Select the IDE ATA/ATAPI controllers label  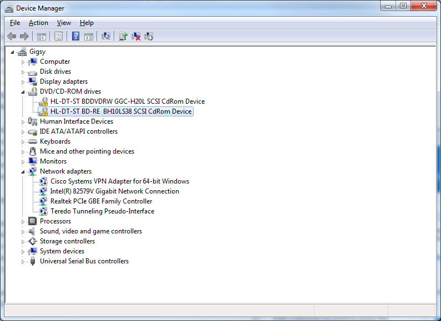(x=78, y=131)
